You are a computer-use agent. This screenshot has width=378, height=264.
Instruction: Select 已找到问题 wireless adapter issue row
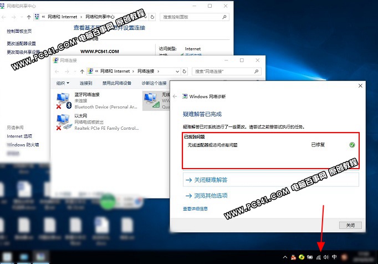271,145
